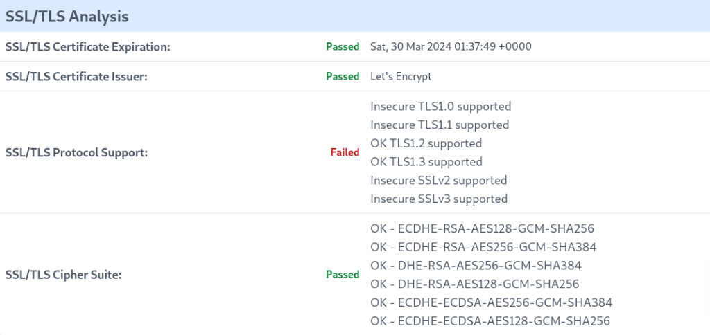Click the SSL/TLS Certificate Expiration label
The height and width of the screenshot is (335, 710).
click(x=88, y=46)
